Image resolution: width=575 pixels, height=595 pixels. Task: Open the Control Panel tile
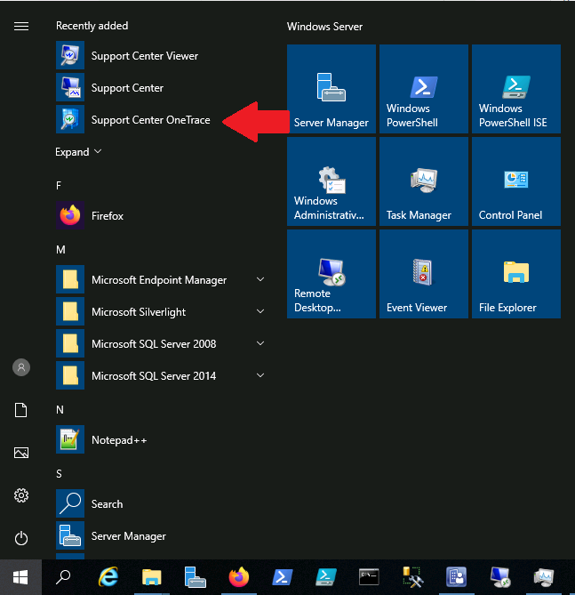pos(515,181)
